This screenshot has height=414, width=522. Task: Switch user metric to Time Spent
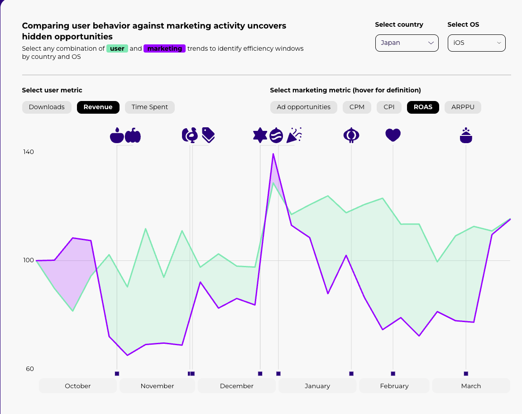(x=149, y=107)
